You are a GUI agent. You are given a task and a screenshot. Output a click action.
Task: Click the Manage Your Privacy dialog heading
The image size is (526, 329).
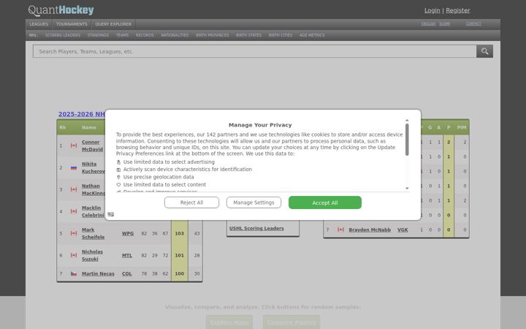(260, 125)
